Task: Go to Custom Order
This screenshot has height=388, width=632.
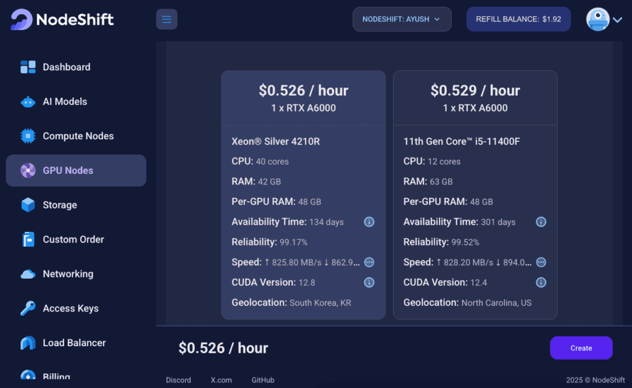Action: pyautogui.click(x=76, y=239)
